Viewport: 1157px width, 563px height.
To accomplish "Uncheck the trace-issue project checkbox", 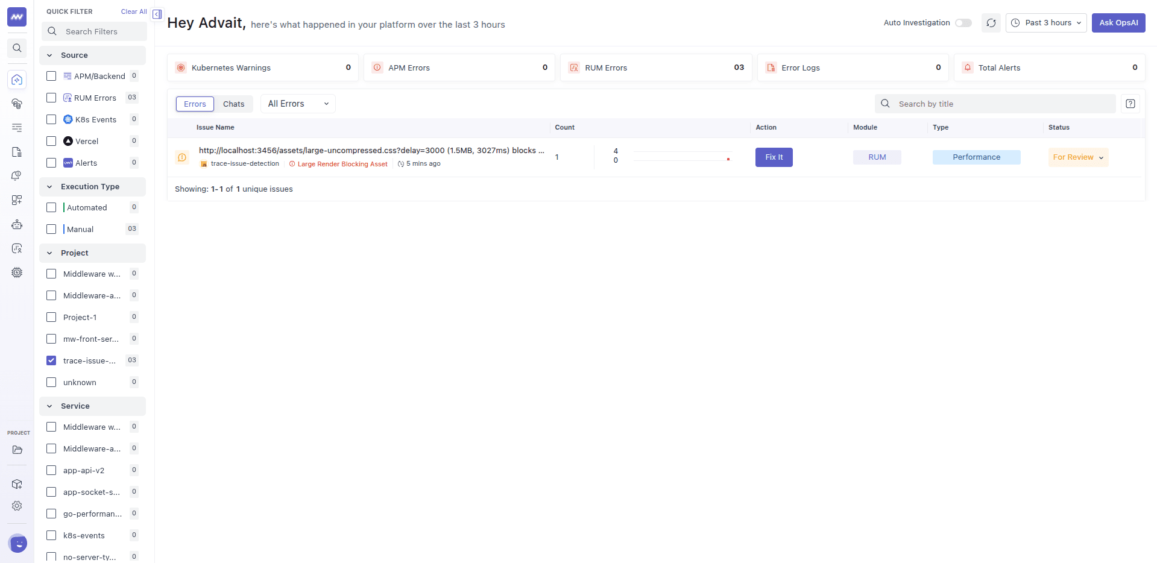I will tap(51, 360).
